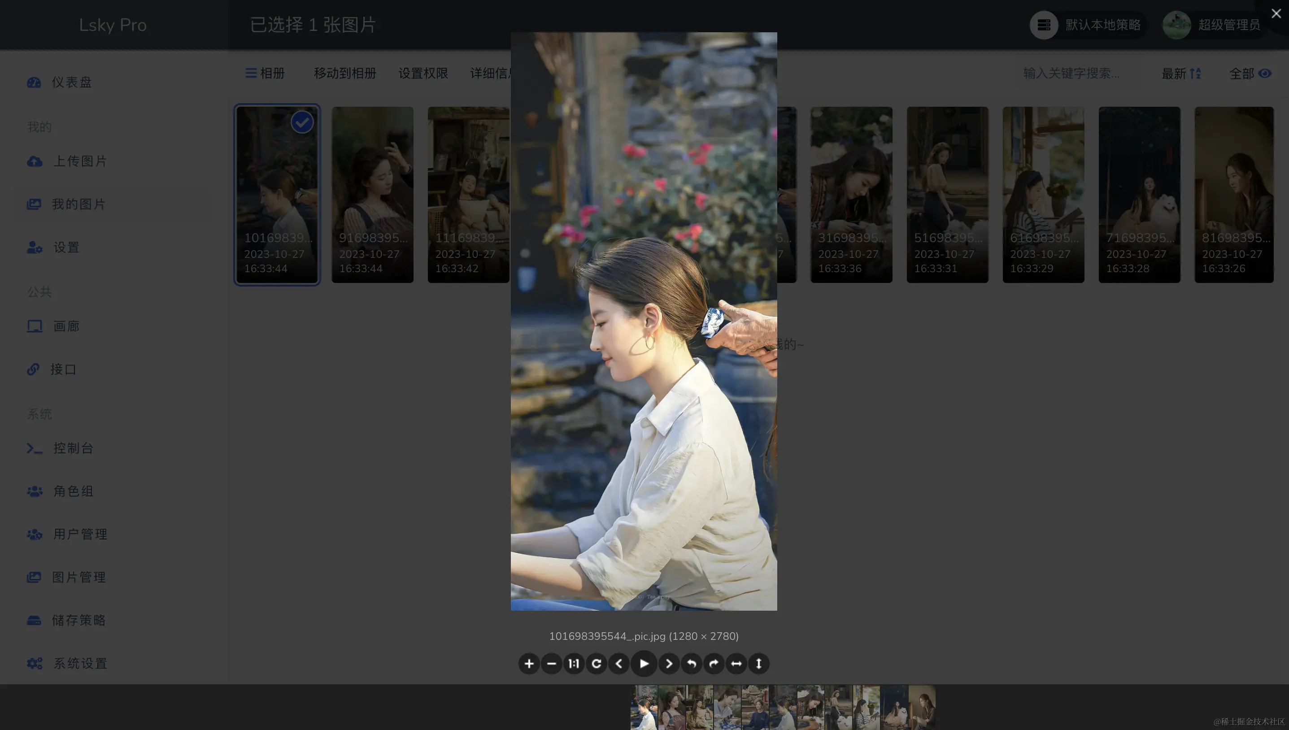Click the keyword search input field
Screen dimensions: 1289x730
point(1078,73)
